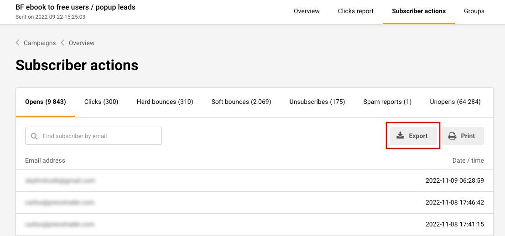505x236 pixels.
Task: Go to the Clicks report page
Action: 355,11
